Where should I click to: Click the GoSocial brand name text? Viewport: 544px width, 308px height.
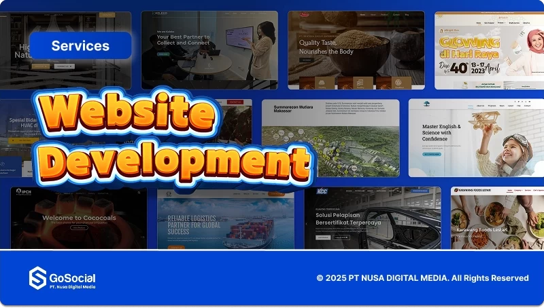point(72,278)
